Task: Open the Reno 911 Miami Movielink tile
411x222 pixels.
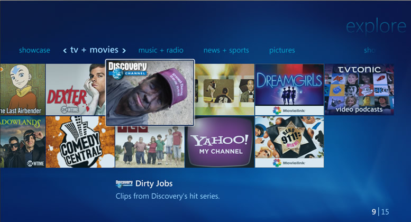Action: pos(289,142)
